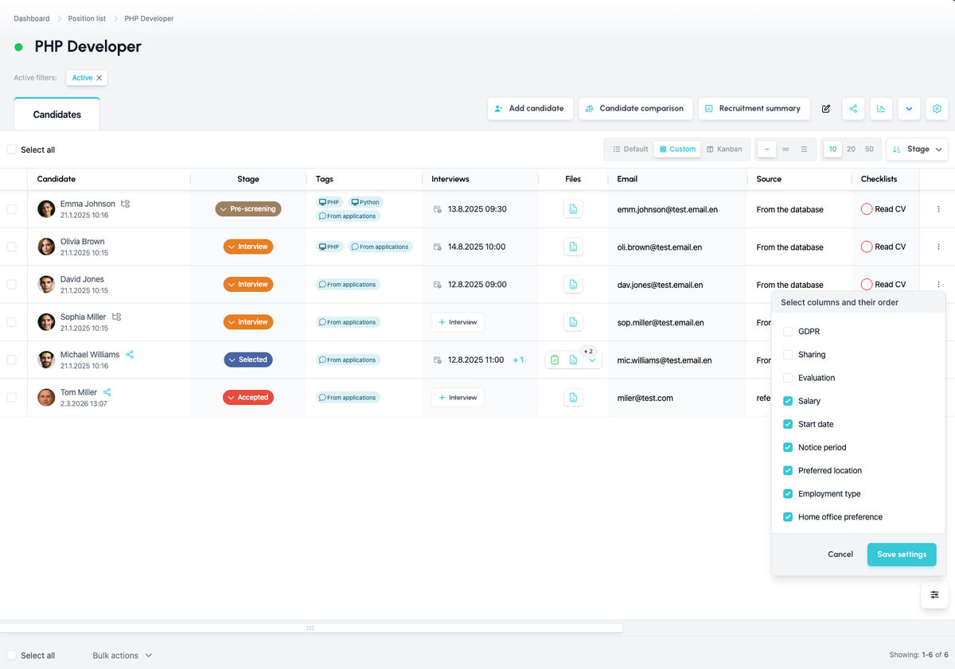955x669 pixels.
Task: Expand Michael Williams' extra files chevron
Action: coord(591,361)
